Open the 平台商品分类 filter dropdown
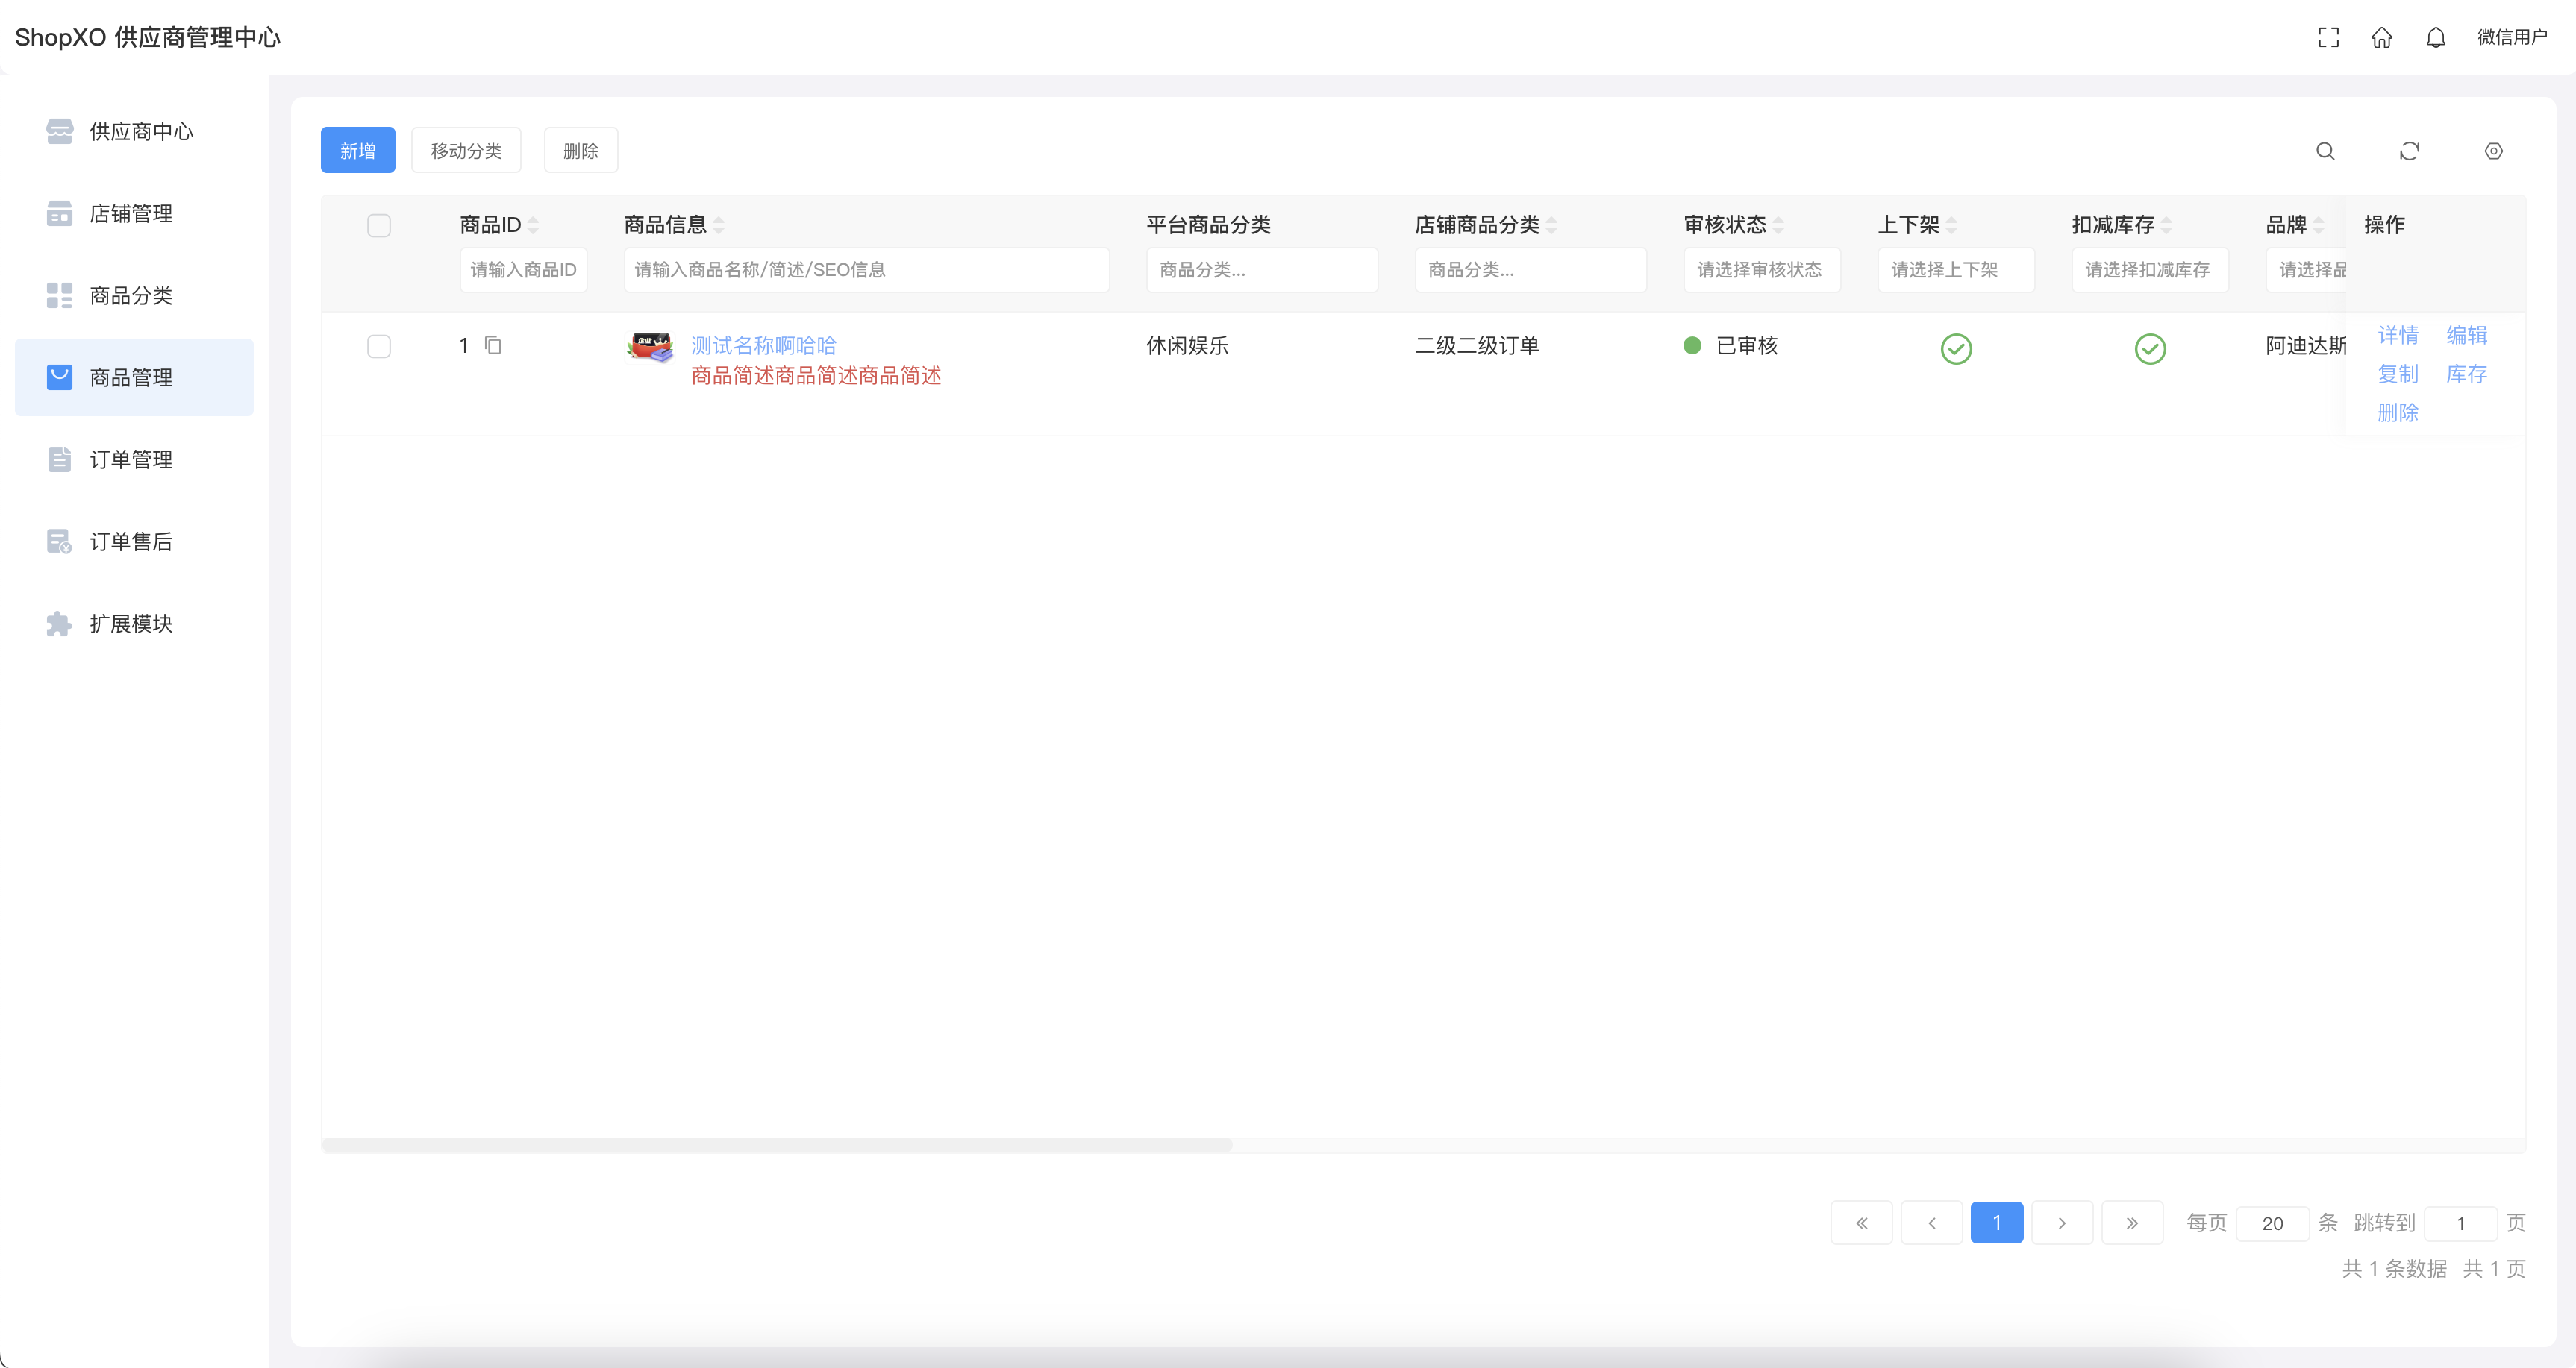Viewport: 2576px width, 1368px height. pos(1261,270)
